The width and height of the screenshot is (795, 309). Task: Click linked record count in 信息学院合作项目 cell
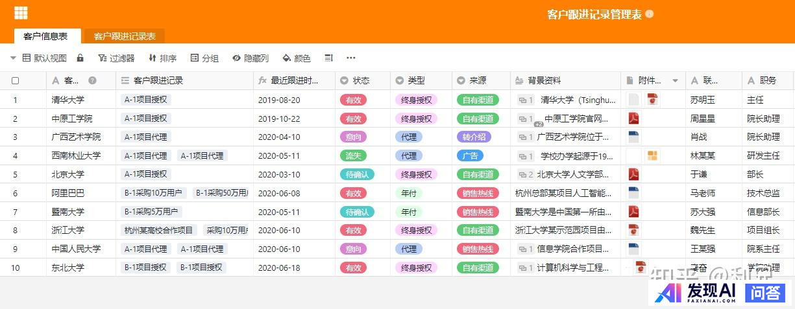(x=526, y=249)
